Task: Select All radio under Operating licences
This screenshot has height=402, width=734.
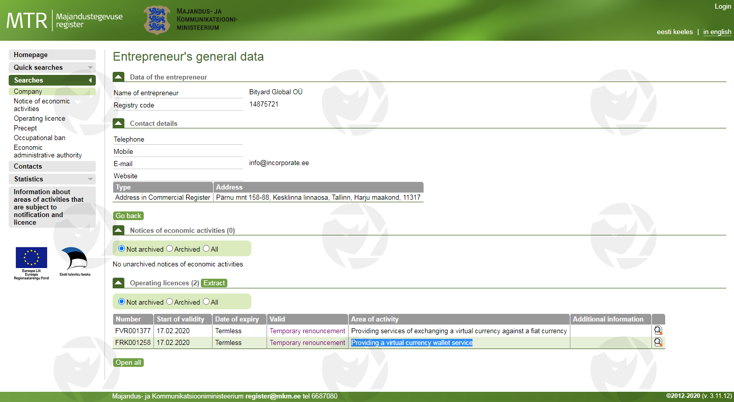Action: [206, 302]
